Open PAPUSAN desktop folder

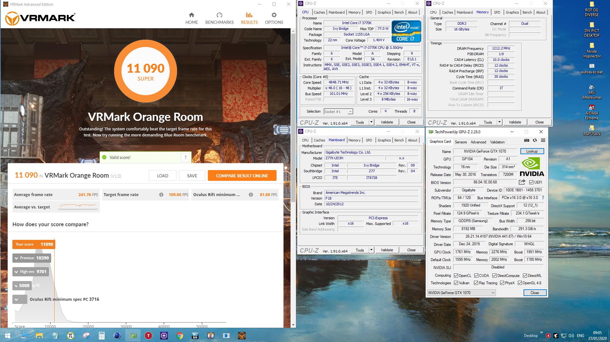coord(592,131)
